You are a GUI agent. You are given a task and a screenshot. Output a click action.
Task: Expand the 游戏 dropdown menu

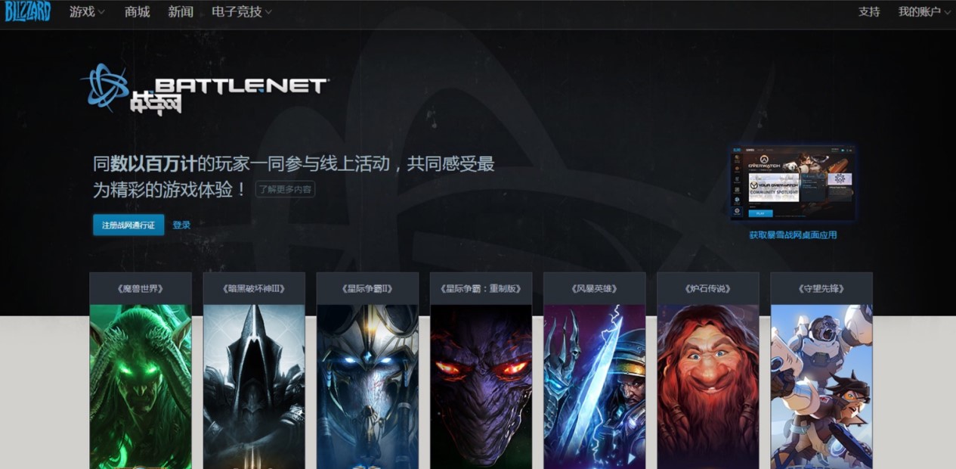[87, 12]
